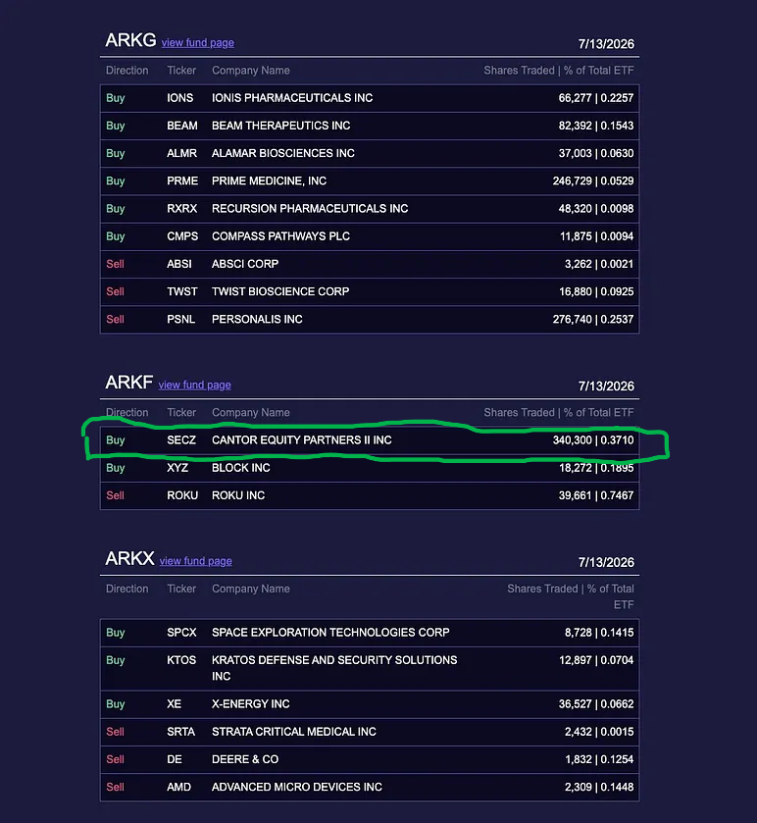Click PERSONALIS INC company name
The image size is (757, 823).
tap(257, 319)
